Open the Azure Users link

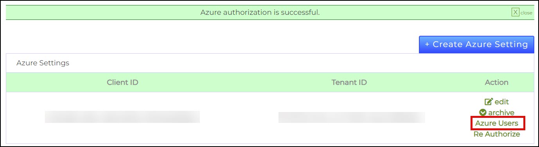coord(497,123)
